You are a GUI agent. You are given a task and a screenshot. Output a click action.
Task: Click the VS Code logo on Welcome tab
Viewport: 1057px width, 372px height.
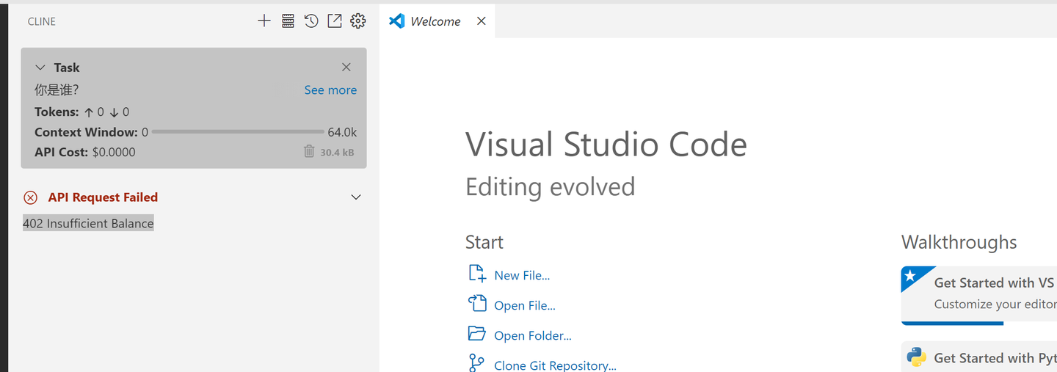(x=397, y=21)
